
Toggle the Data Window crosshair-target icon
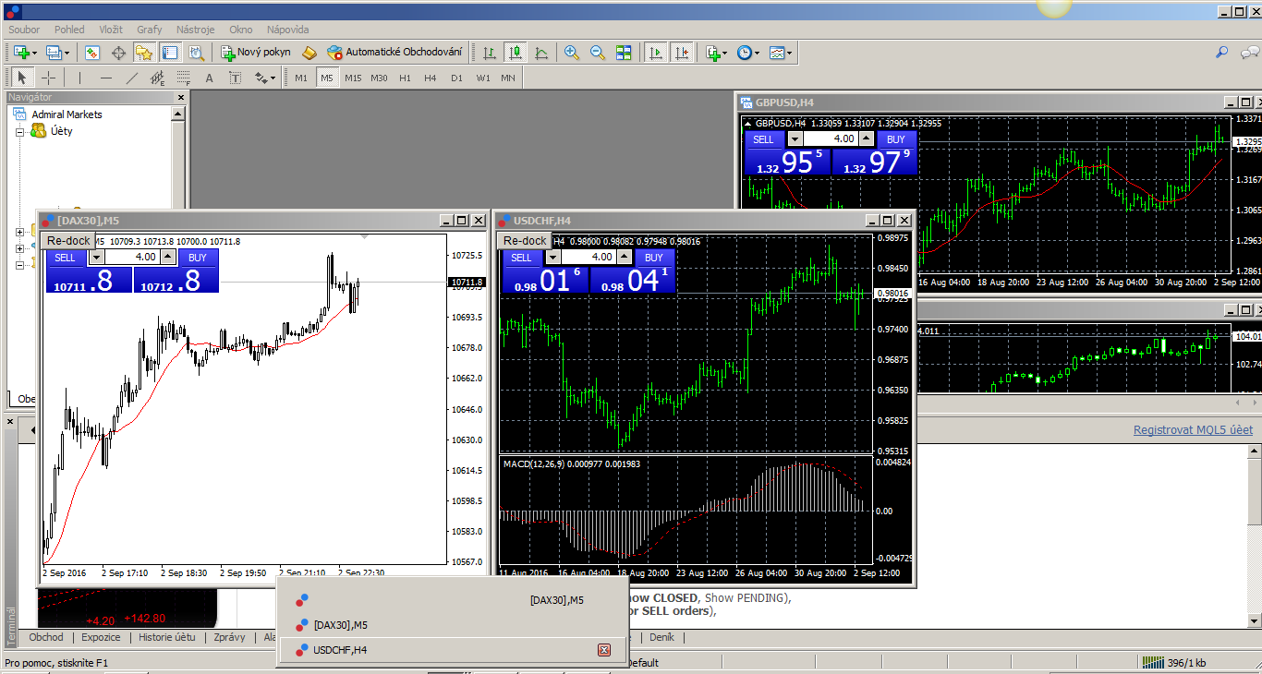tap(118, 53)
